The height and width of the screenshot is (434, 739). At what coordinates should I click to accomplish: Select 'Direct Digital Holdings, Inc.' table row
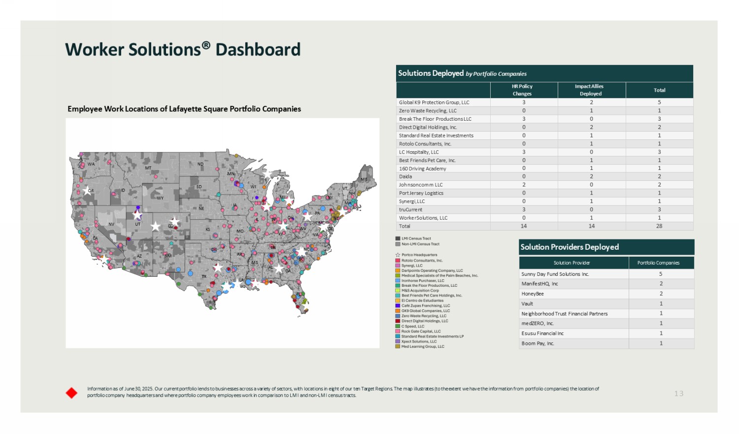point(544,127)
